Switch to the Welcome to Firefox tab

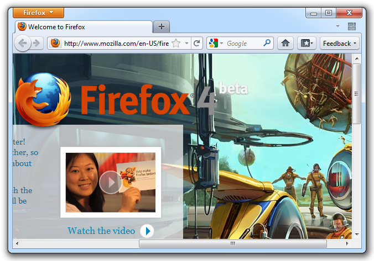[x=84, y=26]
